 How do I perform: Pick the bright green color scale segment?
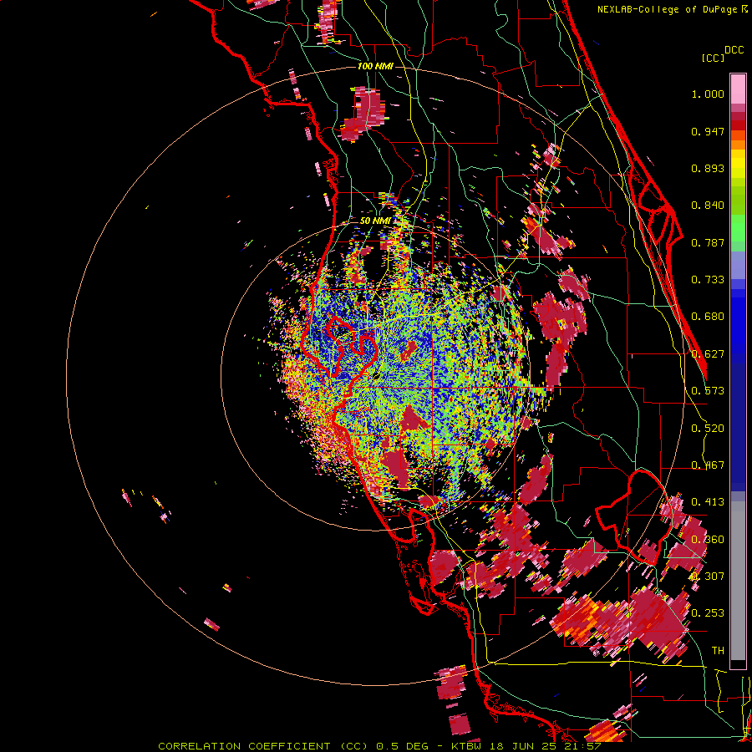point(738,228)
